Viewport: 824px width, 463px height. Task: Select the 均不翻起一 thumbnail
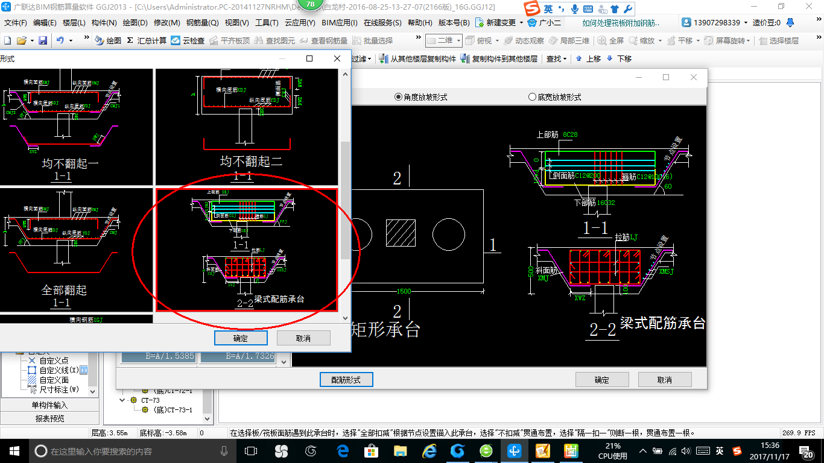[76, 127]
